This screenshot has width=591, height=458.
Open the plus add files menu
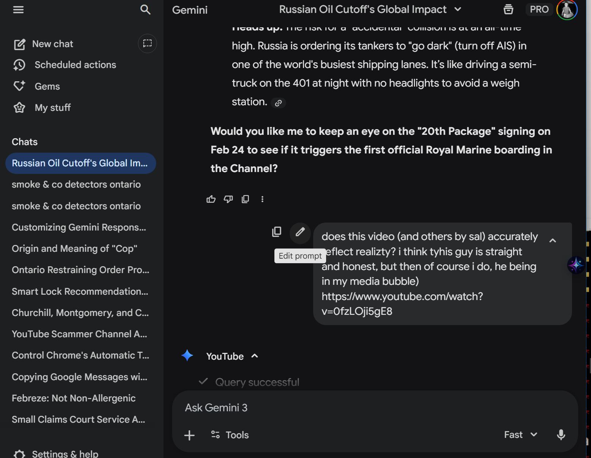[189, 435]
